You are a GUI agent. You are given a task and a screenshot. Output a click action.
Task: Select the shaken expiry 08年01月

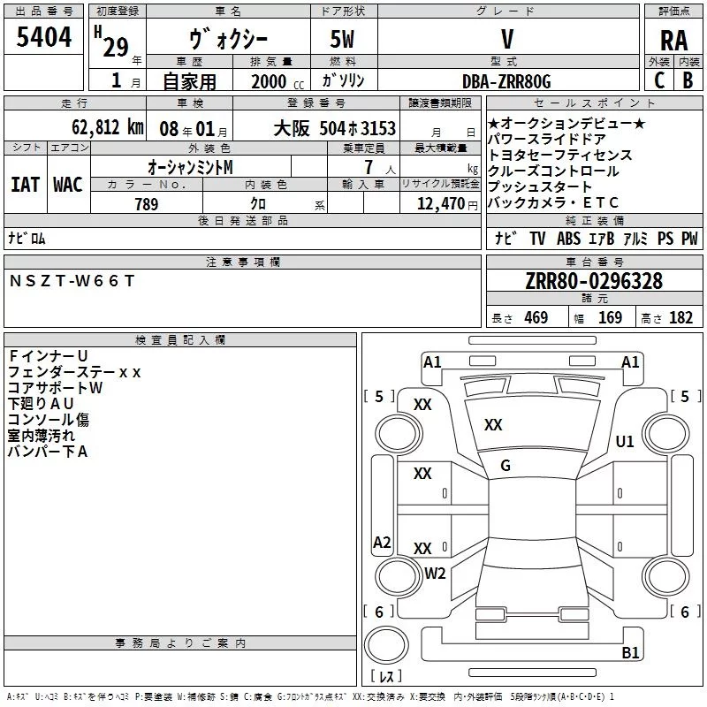[x=194, y=129]
